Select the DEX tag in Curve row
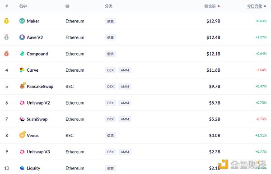Viewport: 271px width, 174px height. pos(110,70)
